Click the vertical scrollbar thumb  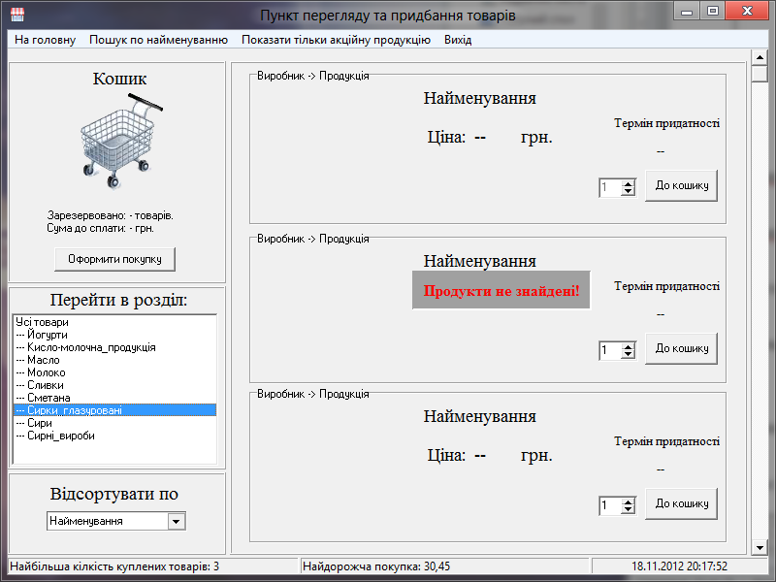[760, 74]
